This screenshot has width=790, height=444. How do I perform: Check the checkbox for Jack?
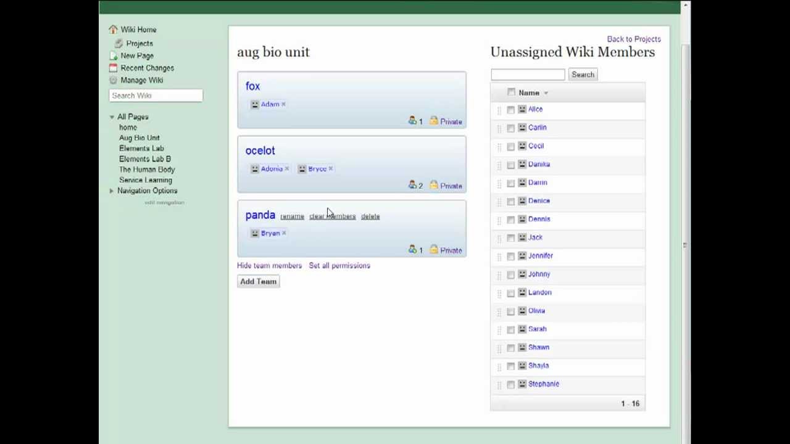(510, 238)
